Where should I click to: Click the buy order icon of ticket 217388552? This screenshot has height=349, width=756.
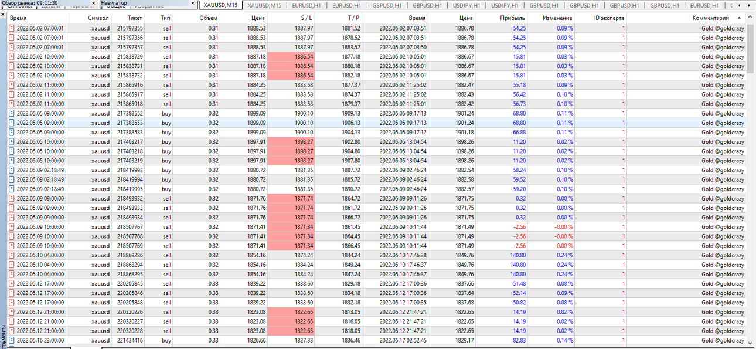(x=12, y=113)
